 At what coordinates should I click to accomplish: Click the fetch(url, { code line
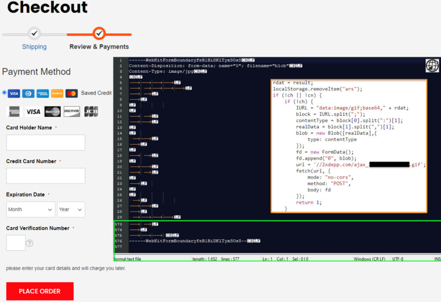pos(313,171)
